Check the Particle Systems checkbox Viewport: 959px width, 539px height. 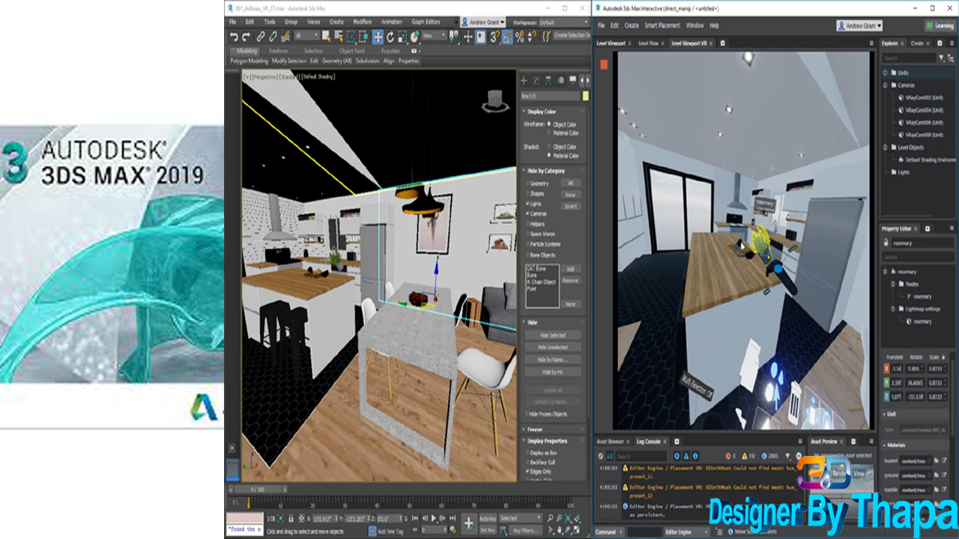click(x=527, y=244)
